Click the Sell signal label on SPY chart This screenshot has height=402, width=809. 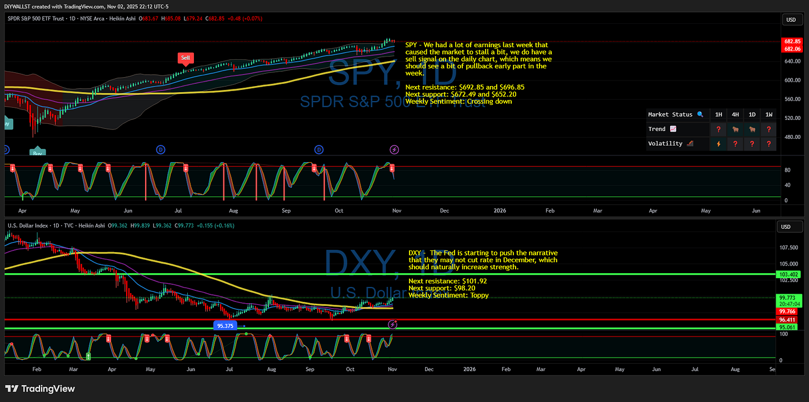186,58
